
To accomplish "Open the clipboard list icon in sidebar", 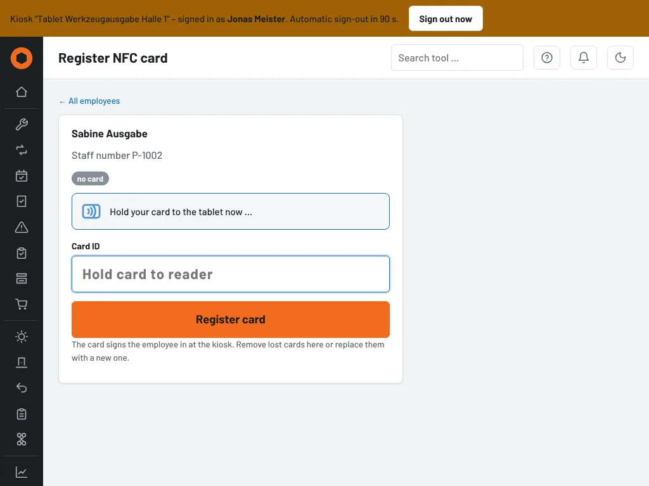I will (x=22, y=414).
